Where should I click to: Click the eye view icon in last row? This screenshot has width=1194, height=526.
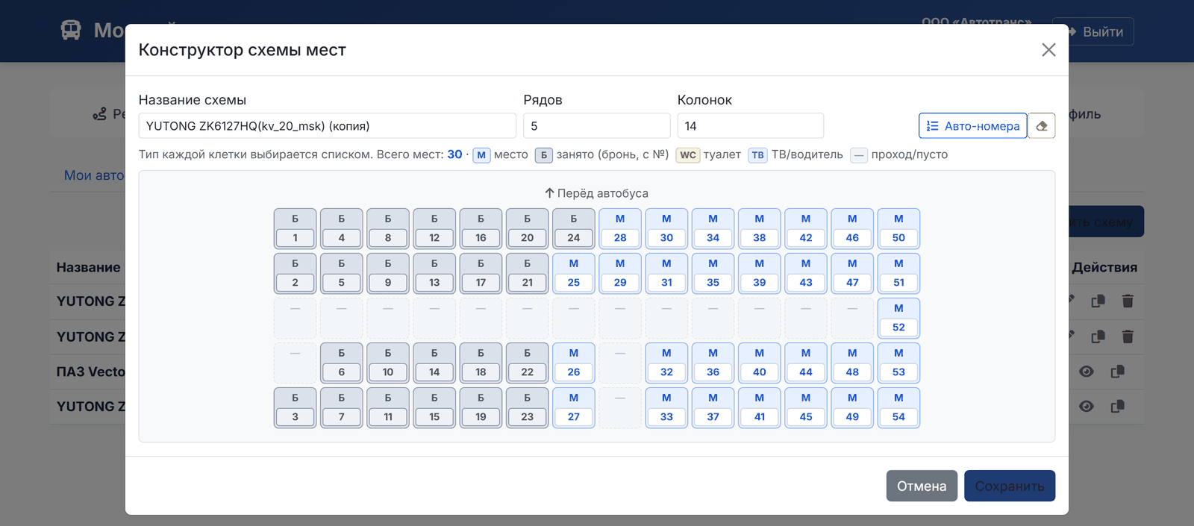coord(1087,407)
